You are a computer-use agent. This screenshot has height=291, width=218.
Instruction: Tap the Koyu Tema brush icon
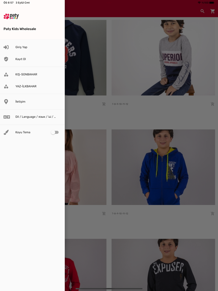[x=6, y=132]
